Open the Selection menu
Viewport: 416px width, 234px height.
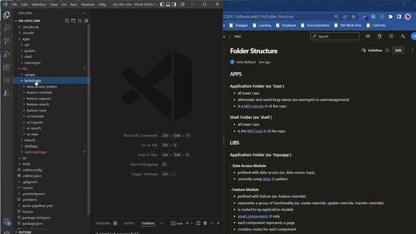pyautogui.click(x=39, y=5)
